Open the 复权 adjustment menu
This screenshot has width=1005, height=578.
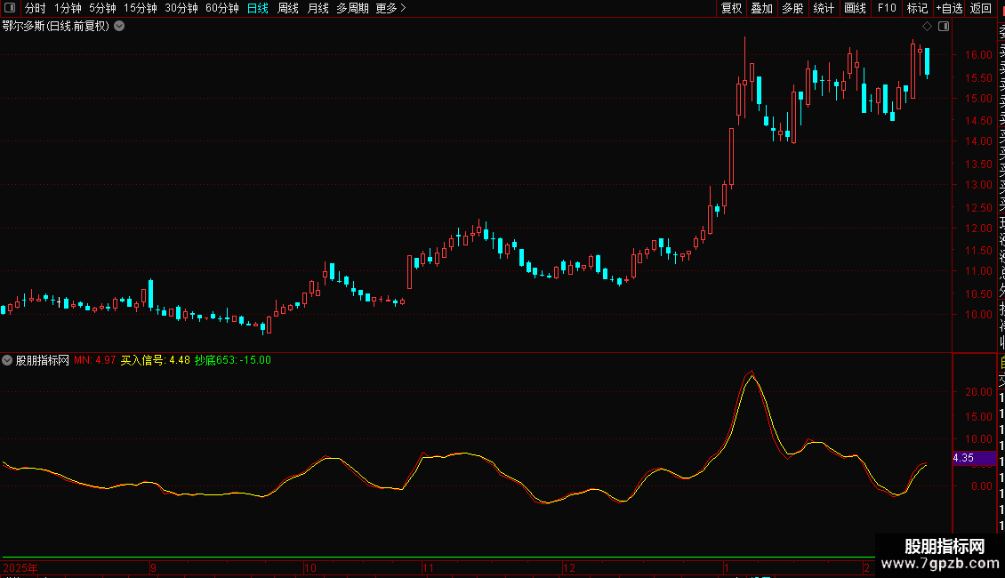(731, 8)
